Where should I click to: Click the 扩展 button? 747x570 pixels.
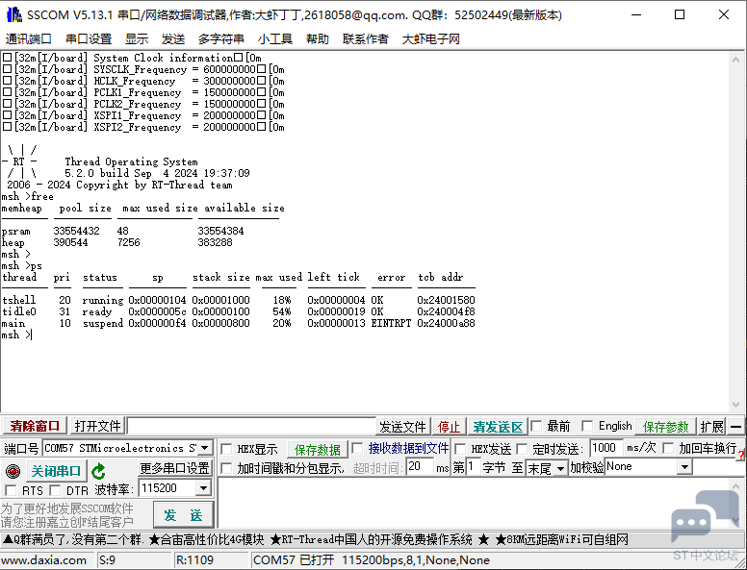(711, 427)
